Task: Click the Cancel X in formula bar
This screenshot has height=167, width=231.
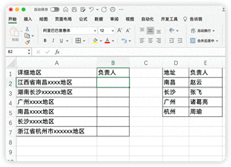Action: tap(38, 52)
